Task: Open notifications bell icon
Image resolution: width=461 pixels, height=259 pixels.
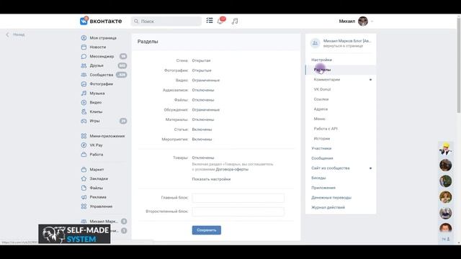Action: point(220,21)
